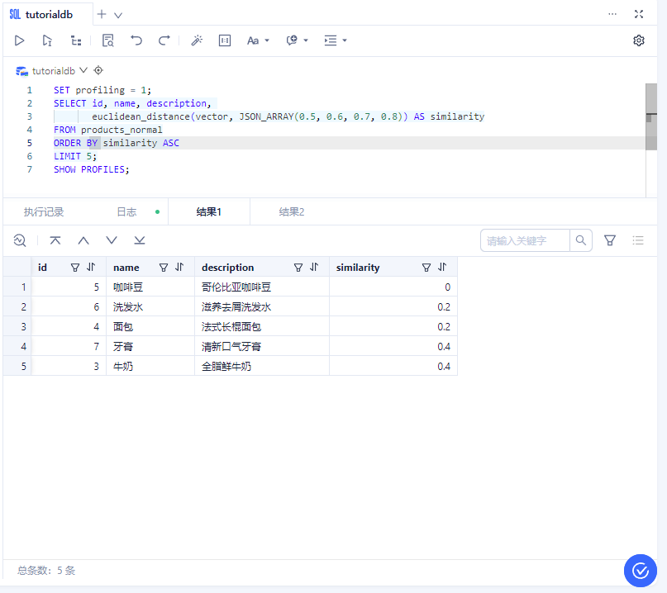Click the search magnifier button
Viewport: 667px width, 593px height.
581,240
